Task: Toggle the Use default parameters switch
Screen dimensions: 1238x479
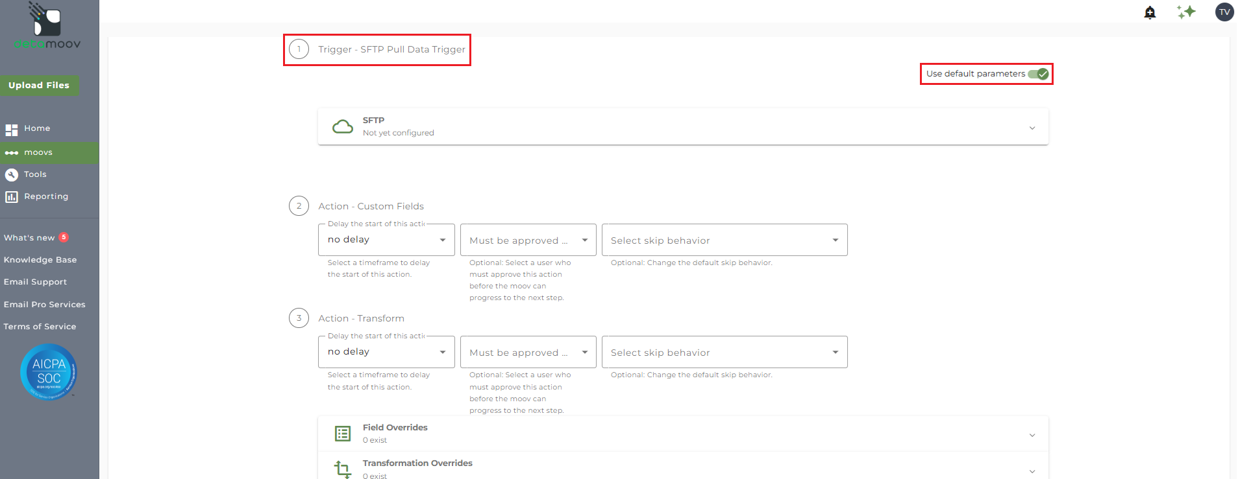Action: pyautogui.click(x=1038, y=74)
